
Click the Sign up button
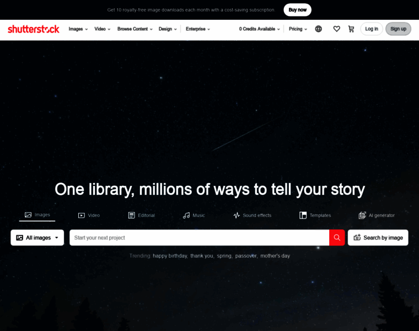point(398,29)
